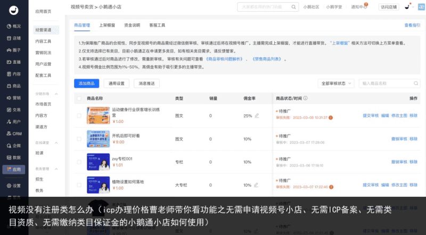This screenshot has height=235, width=426.
Task: Open 直播 icon in left sidebar
Action: [9, 62]
